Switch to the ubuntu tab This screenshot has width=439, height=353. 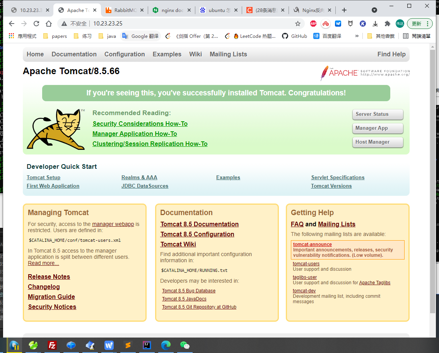tap(215, 10)
